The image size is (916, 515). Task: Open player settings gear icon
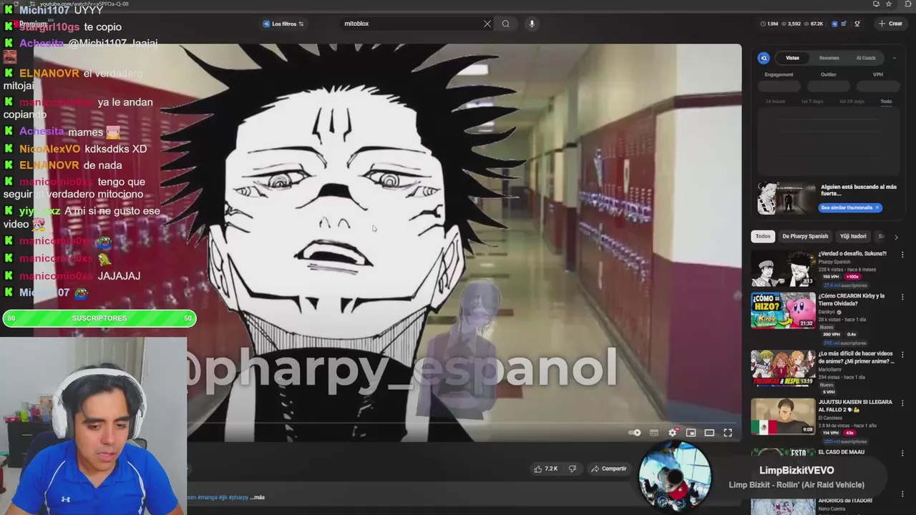[x=672, y=433]
